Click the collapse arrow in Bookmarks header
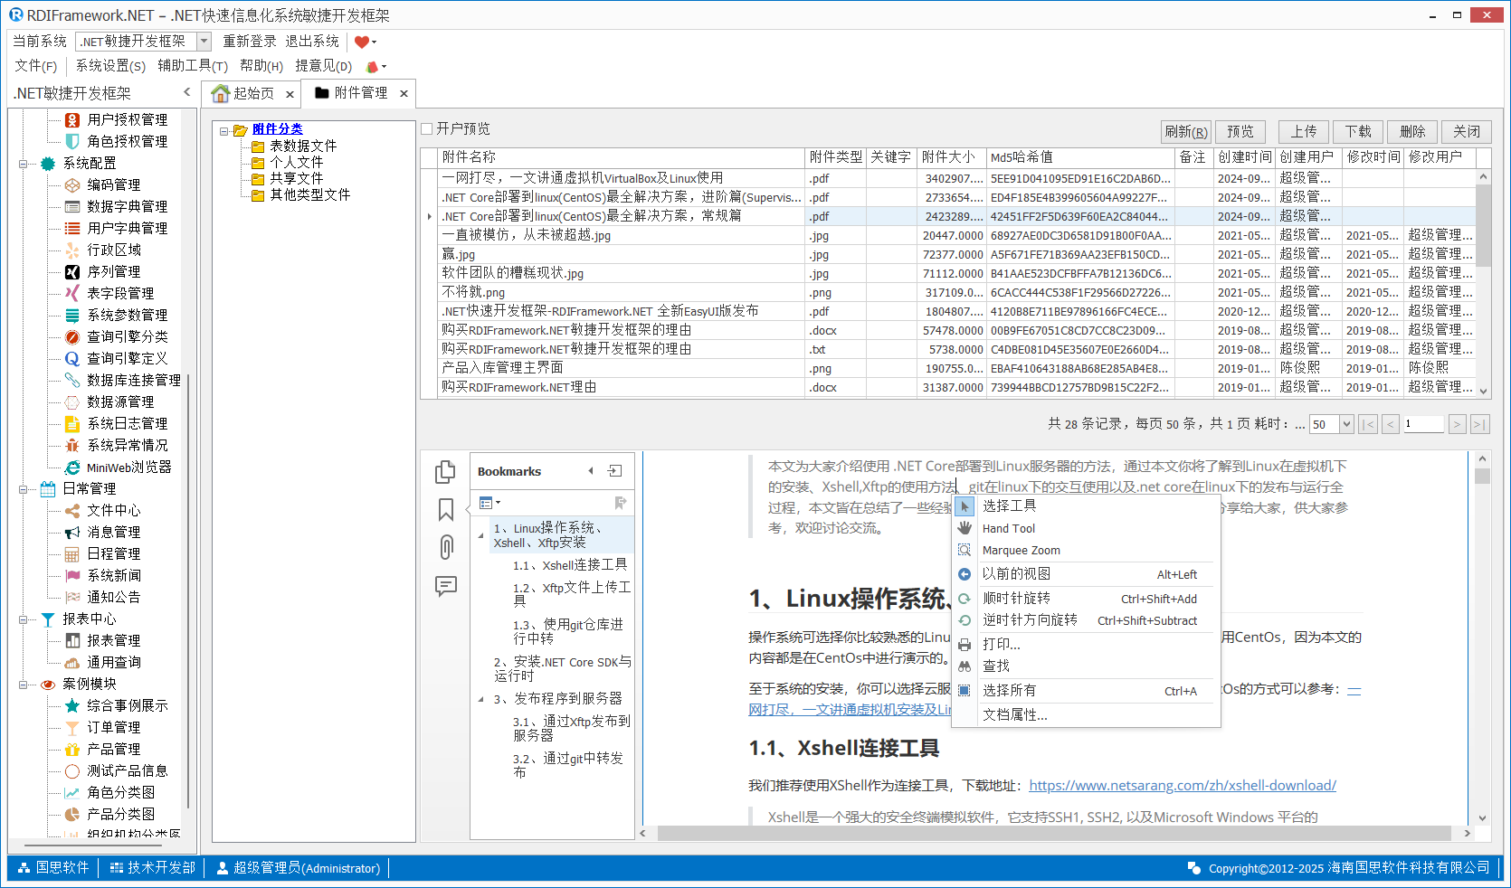 (x=591, y=471)
